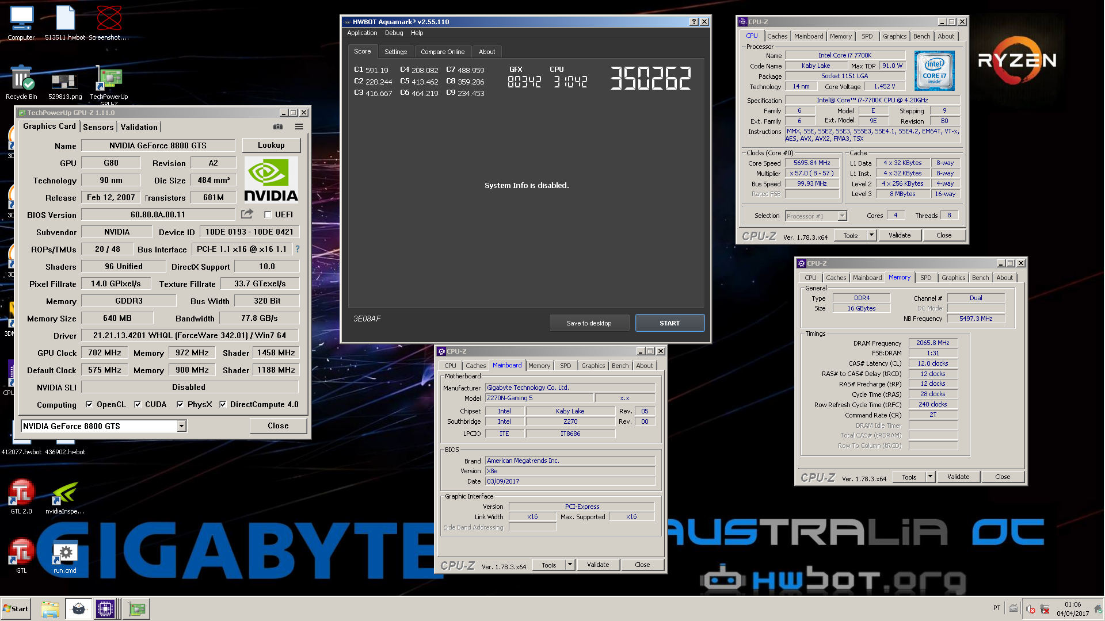The height and width of the screenshot is (621, 1105).
Task: Open the GPU-Z hamburger menu icon
Action: (x=299, y=126)
